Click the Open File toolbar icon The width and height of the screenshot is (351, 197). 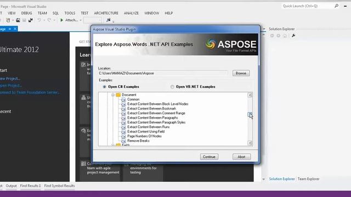(x=18, y=20)
